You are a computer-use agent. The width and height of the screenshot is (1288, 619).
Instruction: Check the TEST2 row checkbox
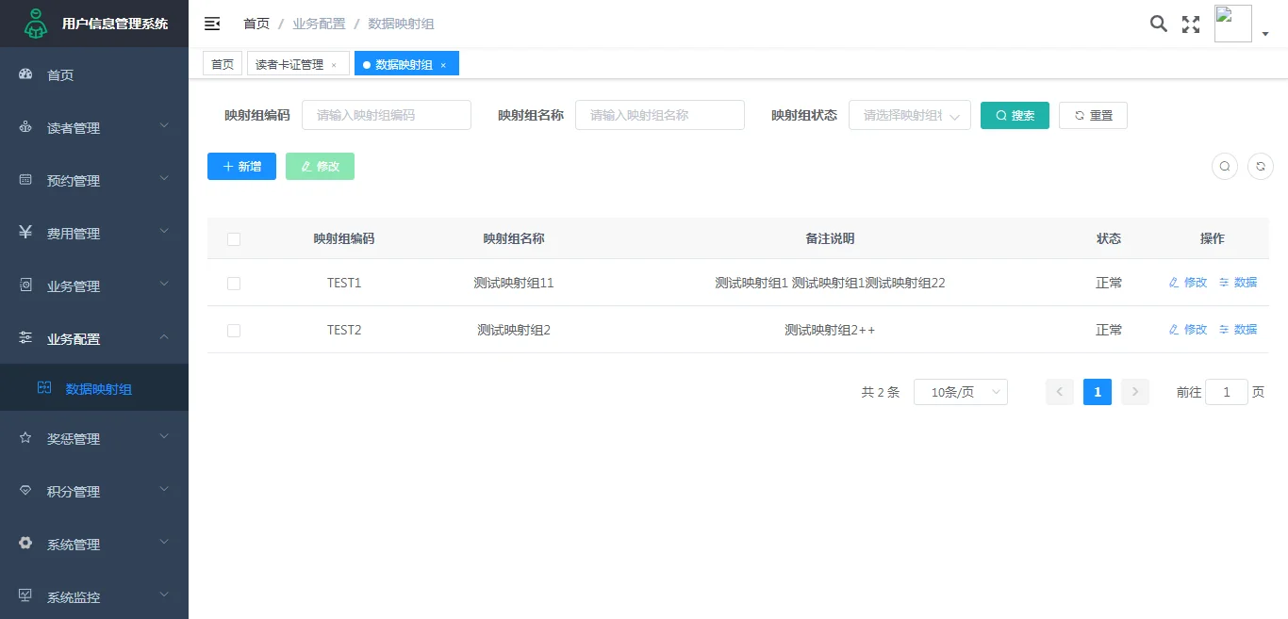234,331
